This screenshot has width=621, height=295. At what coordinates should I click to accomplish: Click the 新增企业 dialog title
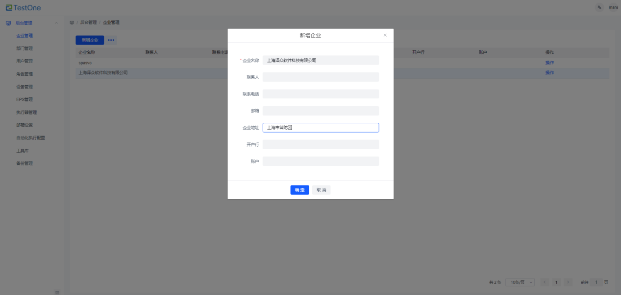coord(310,35)
